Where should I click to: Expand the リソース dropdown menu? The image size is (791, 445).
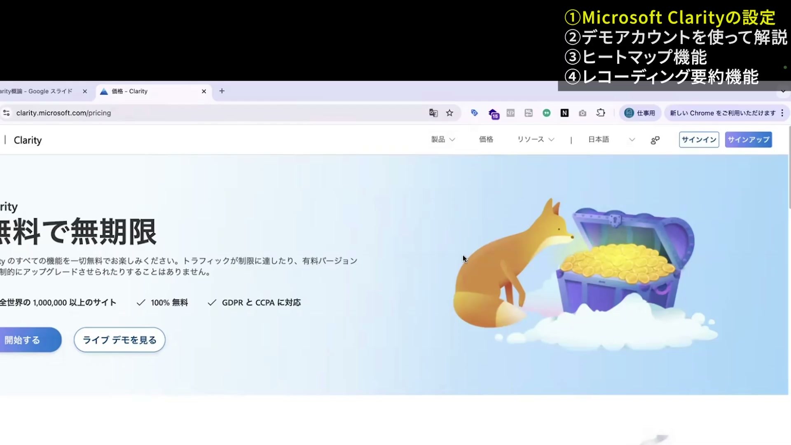(x=536, y=140)
